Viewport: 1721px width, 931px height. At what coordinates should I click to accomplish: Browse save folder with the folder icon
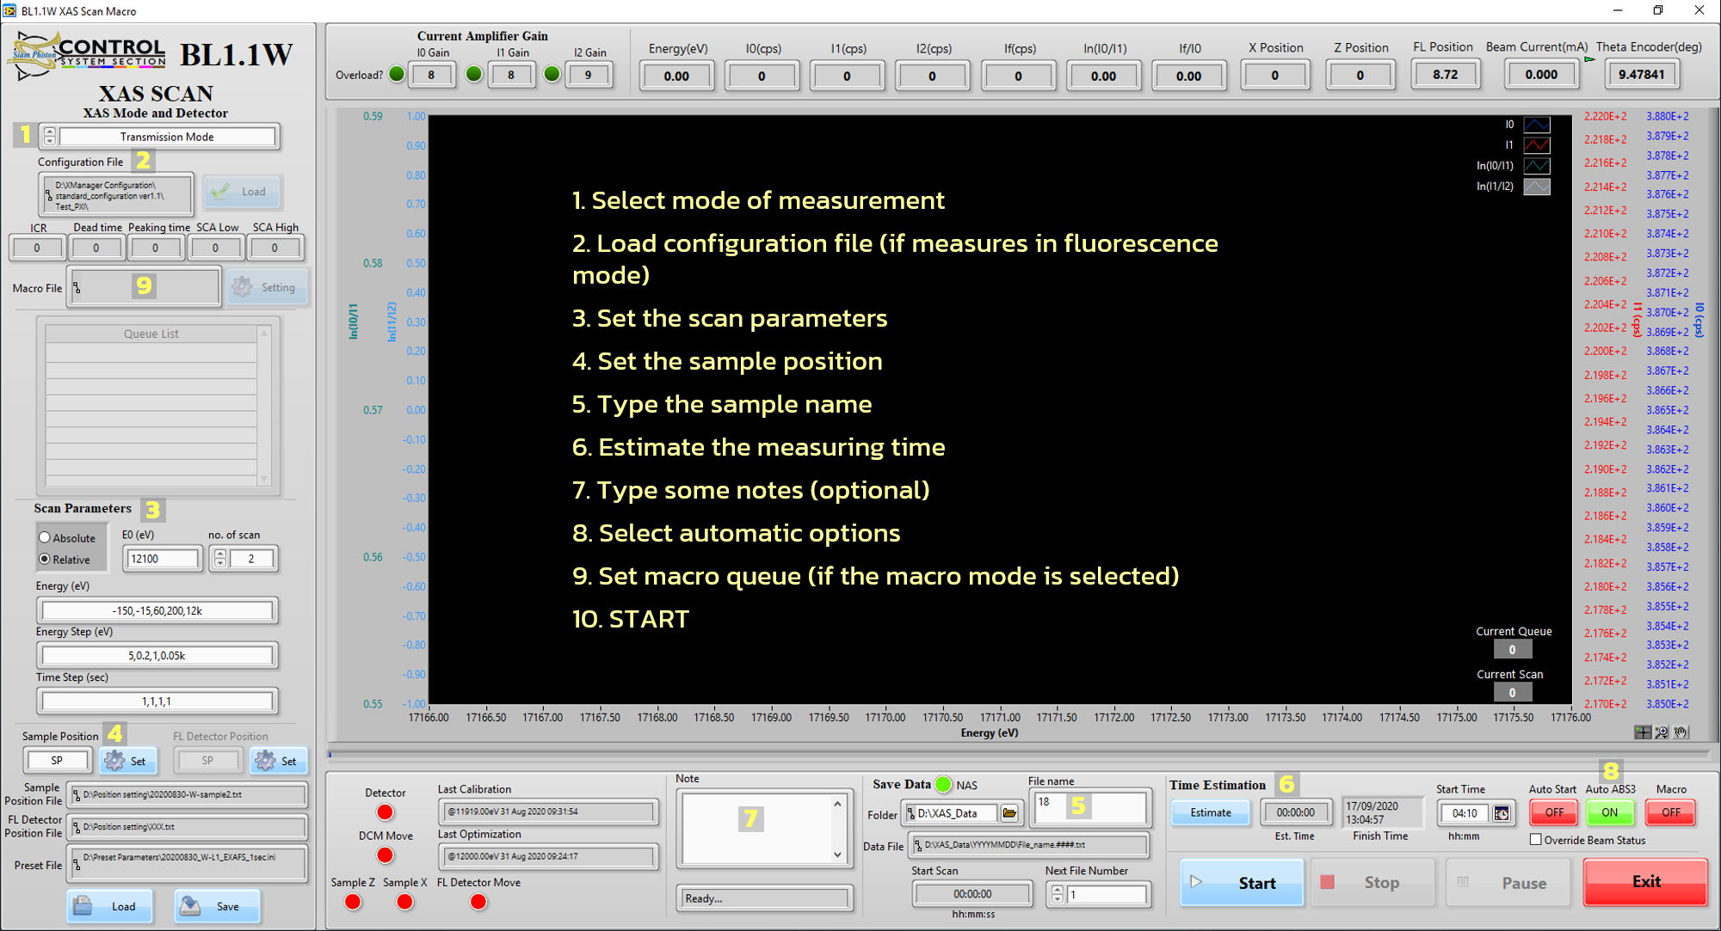(1009, 812)
